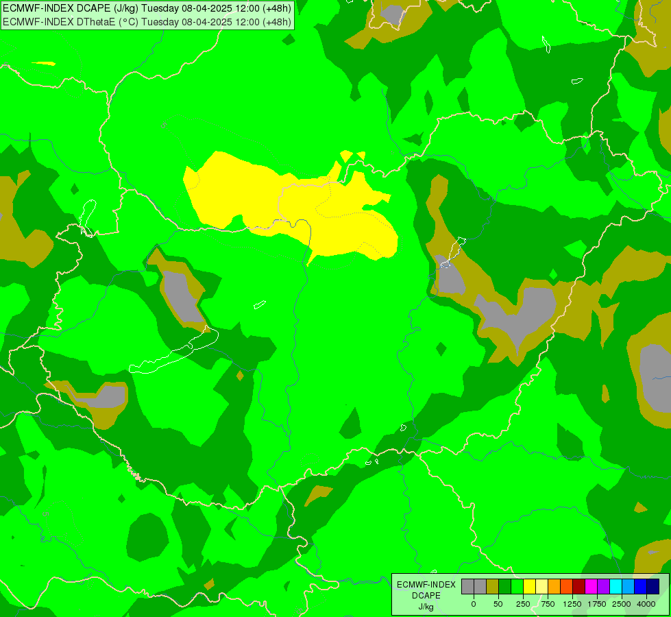671x617 pixels.
Task: Select the cyan legend swatch
Action: click(615, 587)
